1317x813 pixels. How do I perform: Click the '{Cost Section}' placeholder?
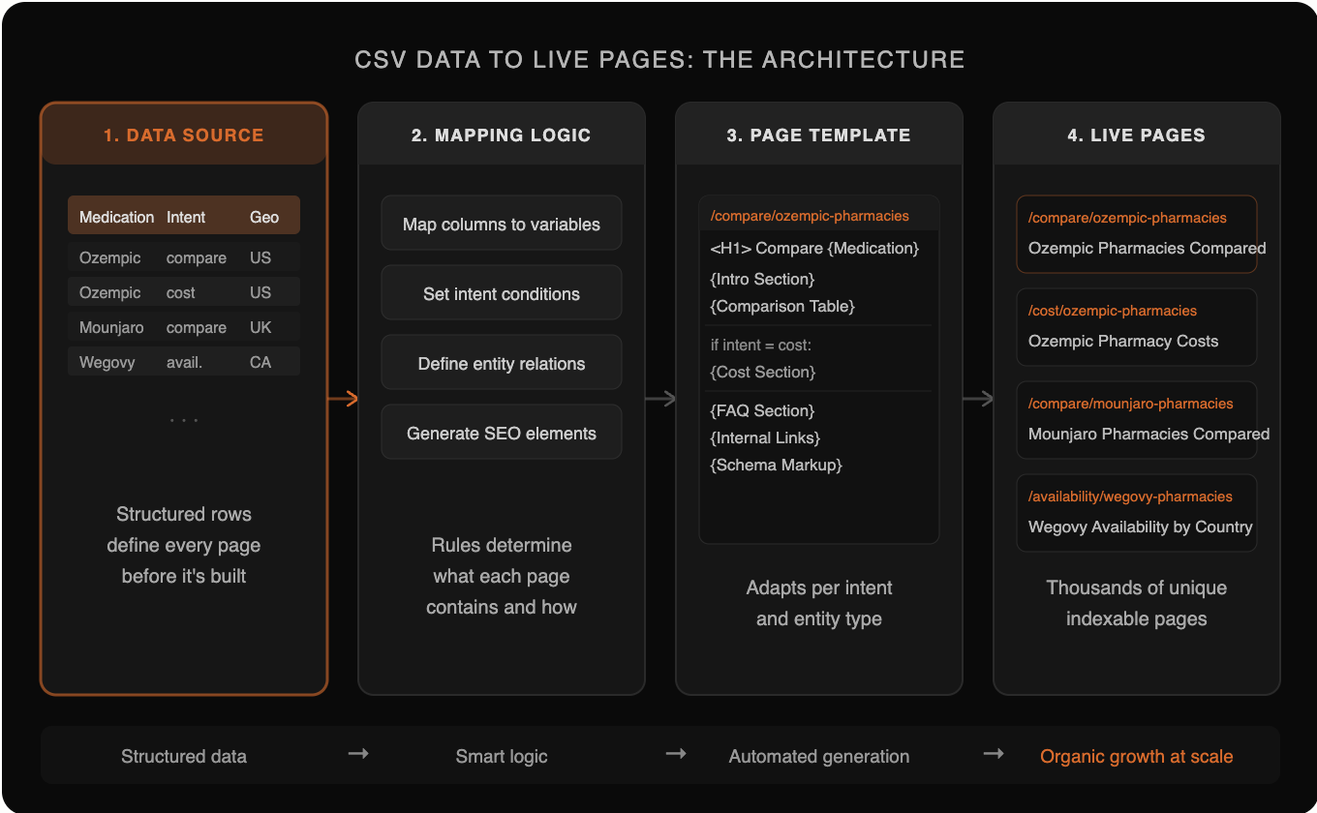762,372
